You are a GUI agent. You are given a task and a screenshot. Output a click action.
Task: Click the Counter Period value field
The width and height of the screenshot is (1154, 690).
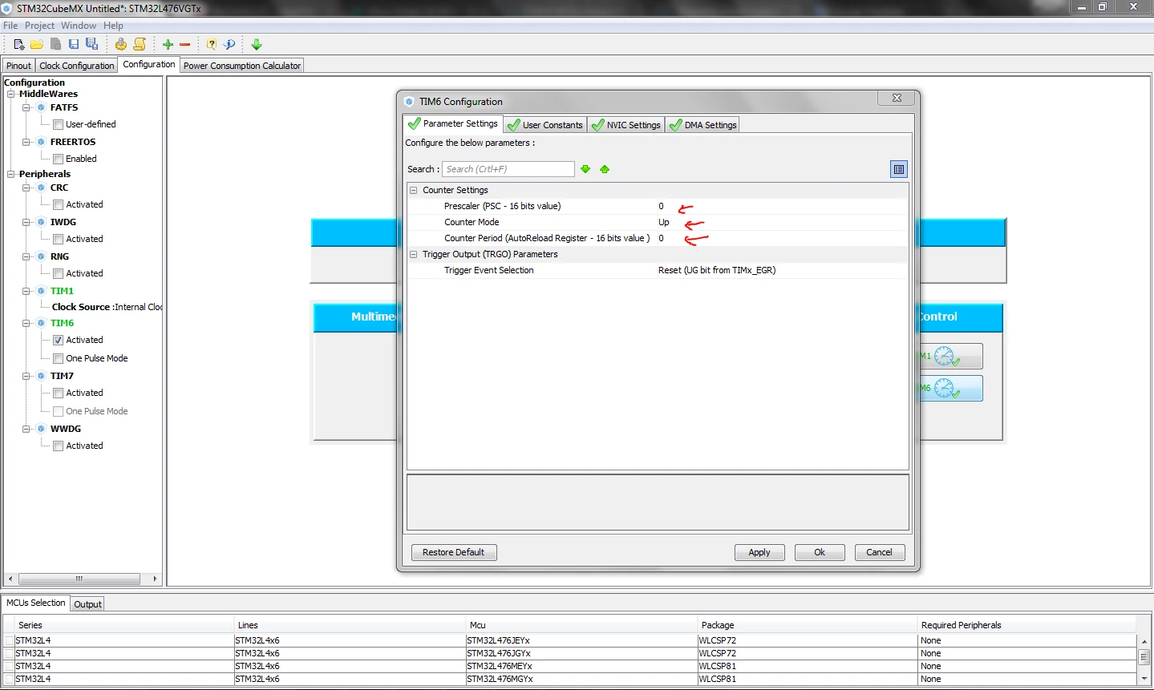[x=782, y=238]
